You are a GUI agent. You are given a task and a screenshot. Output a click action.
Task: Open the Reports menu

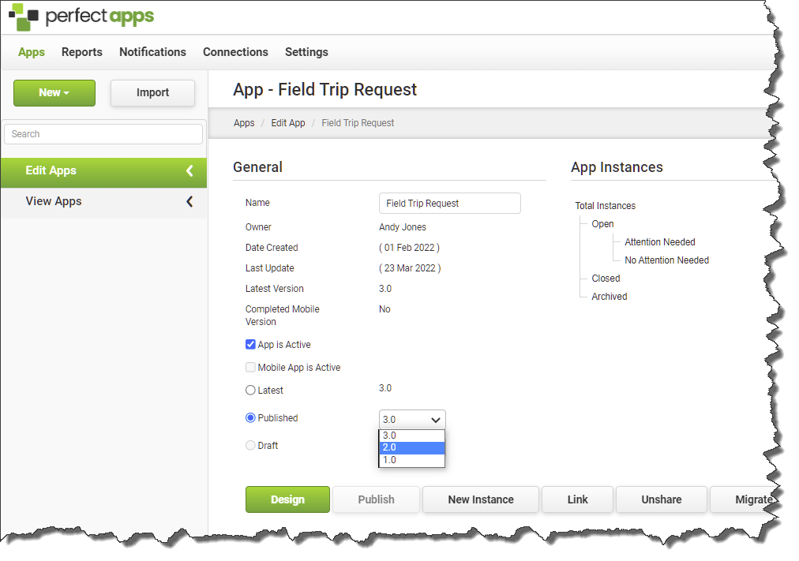pos(82,52)
